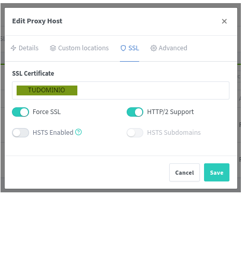
Task: Open HSTS help question mark icon
Action: tap(78, 132)
